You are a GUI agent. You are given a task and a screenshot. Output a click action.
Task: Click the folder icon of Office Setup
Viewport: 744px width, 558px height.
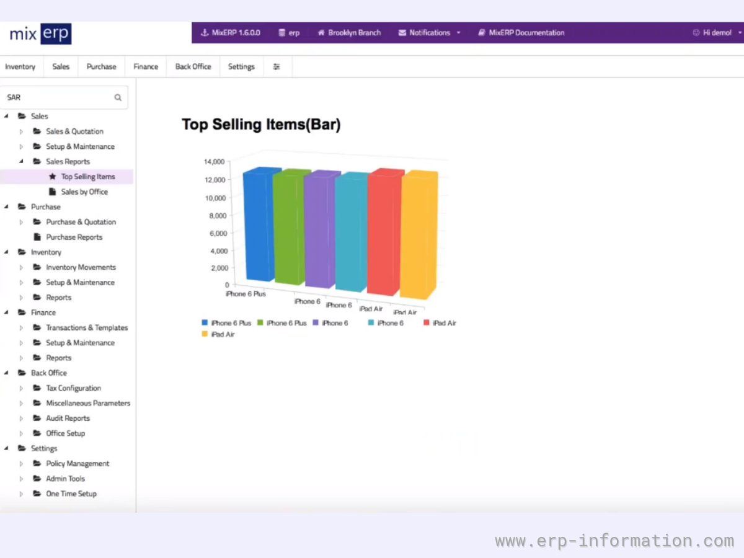[37, 433]
